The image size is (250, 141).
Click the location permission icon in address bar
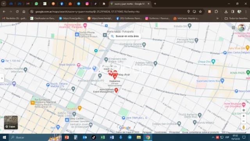click(188, 12)
